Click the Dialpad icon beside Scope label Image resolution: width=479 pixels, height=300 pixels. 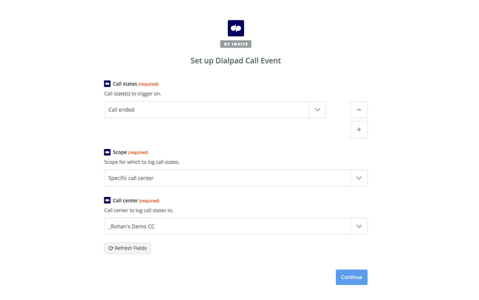(107, 152)
